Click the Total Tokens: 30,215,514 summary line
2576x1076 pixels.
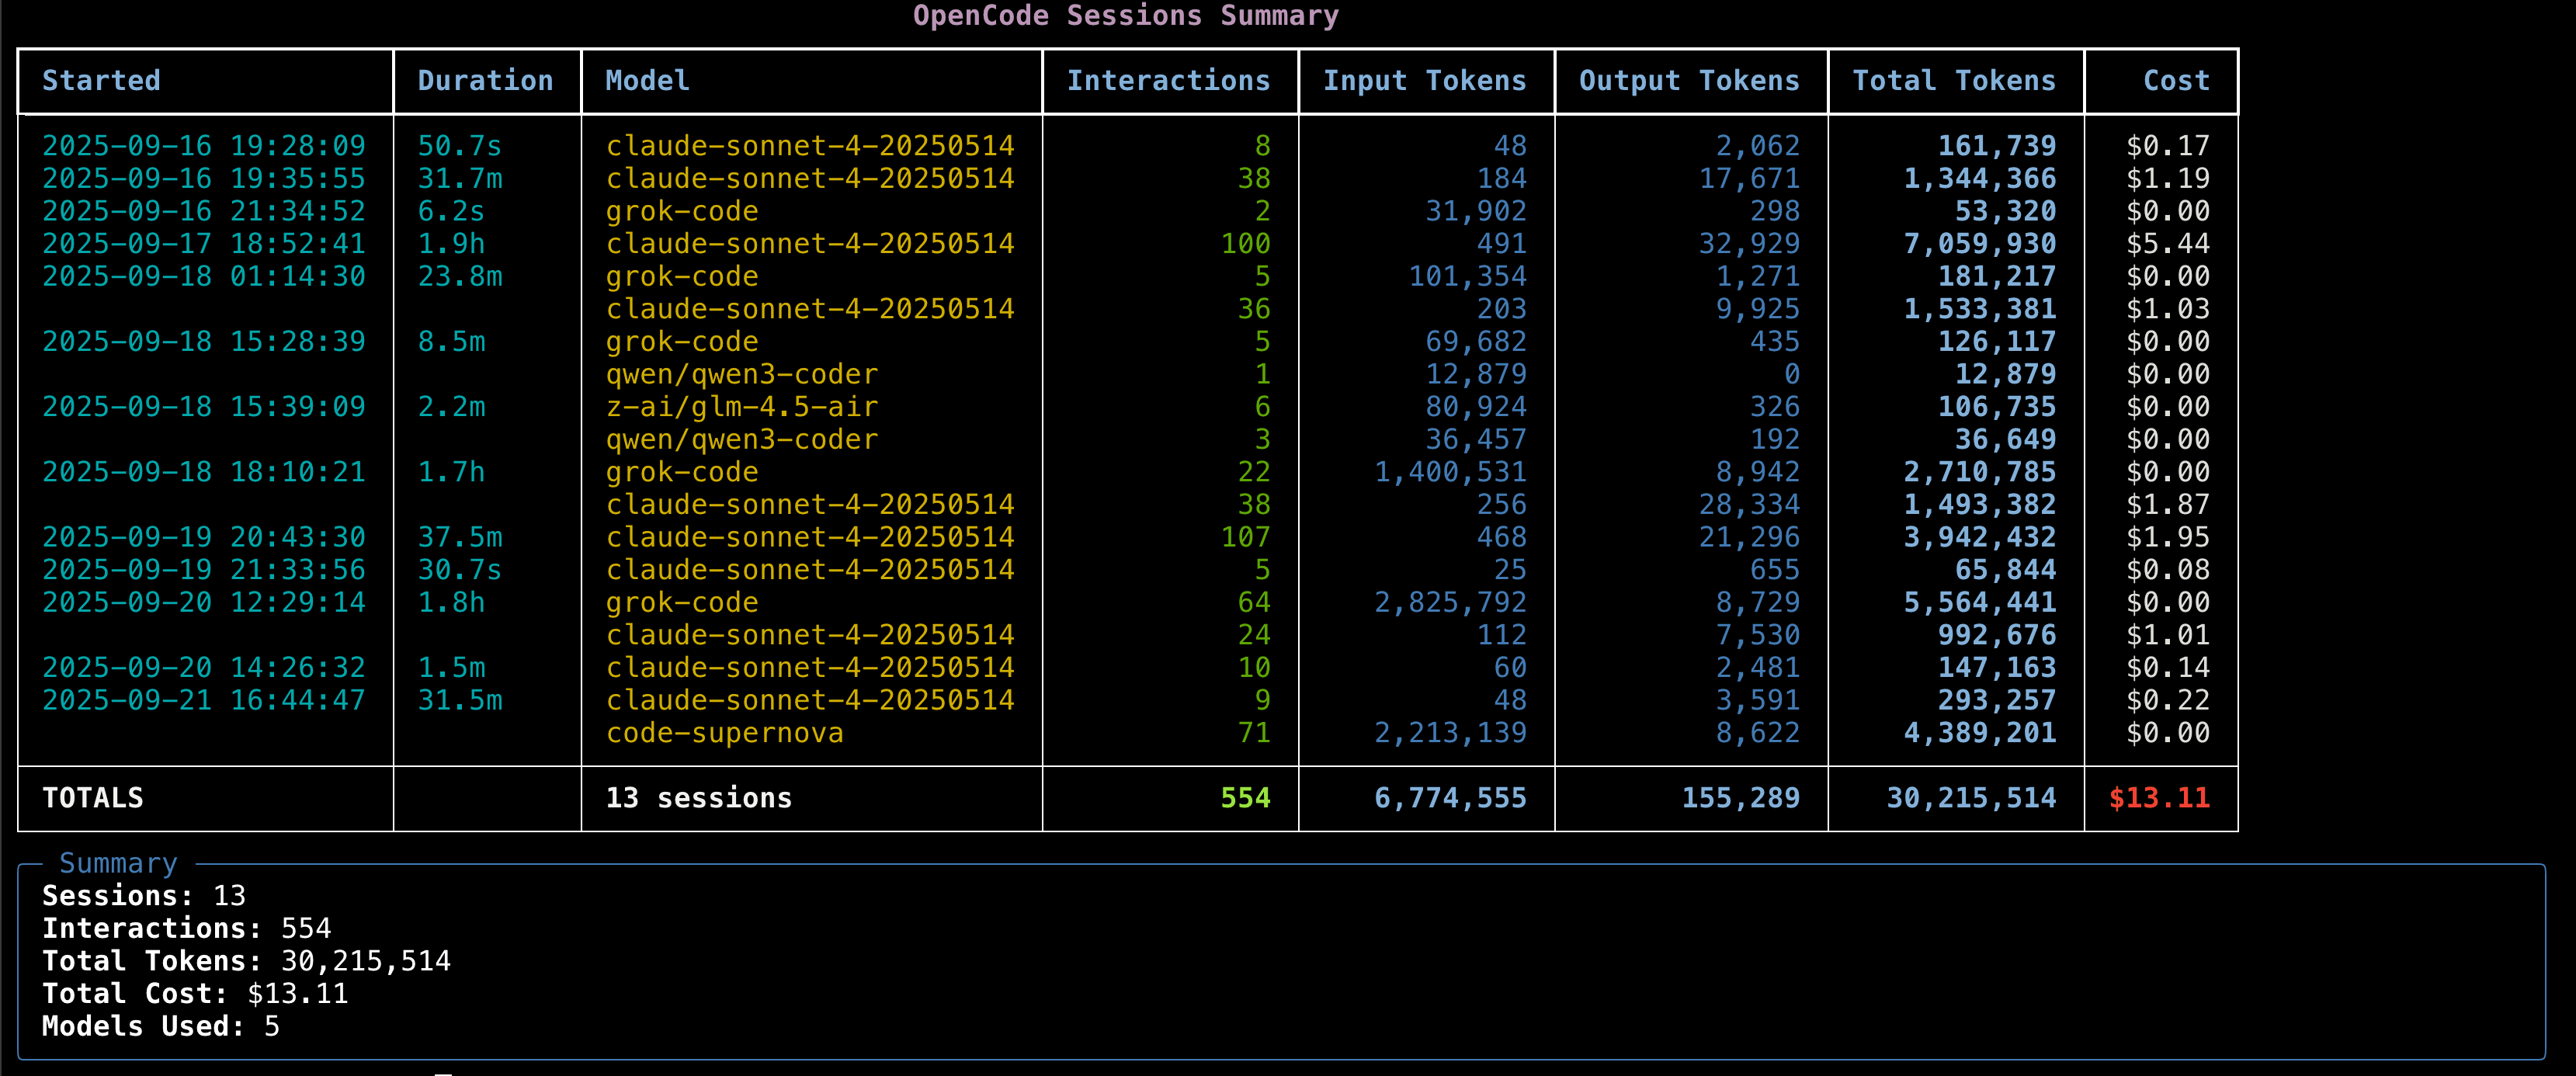pos(246,961)
